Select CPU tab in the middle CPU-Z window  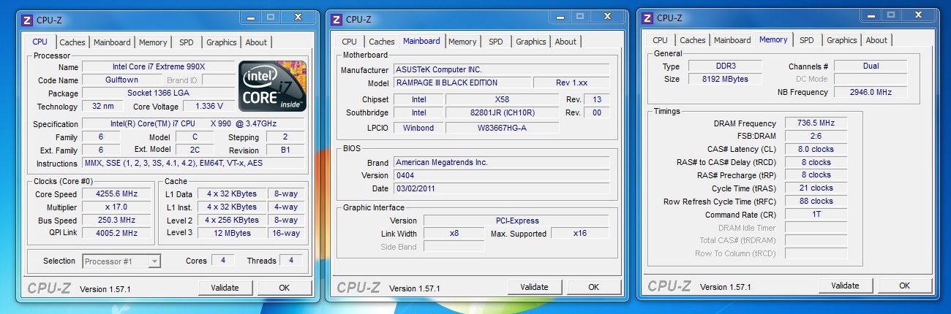point(350,42)
